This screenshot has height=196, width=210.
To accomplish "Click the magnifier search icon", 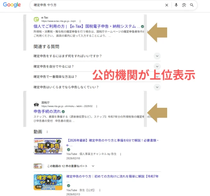I will click(192, 5).
